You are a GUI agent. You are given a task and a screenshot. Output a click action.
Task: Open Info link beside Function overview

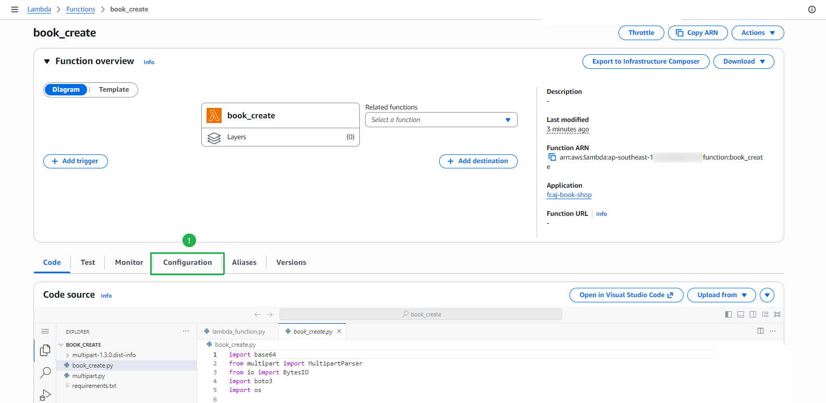149,62
